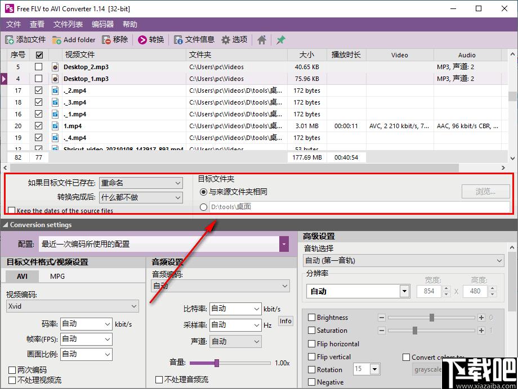The width and height of the screenshot is (518, 389).
Task: Open the 文件列表 menu
Action: pyautogui.click(x=68, y=24)
